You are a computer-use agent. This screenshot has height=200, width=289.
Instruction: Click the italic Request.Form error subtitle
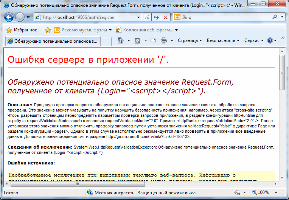pos(121,86)
